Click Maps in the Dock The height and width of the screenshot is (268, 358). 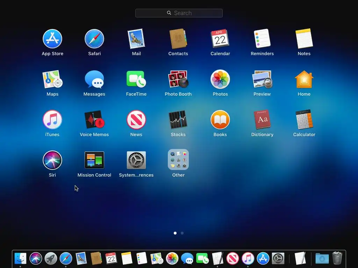click(157, 259)
